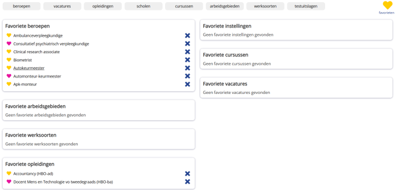
Task: Open Clinical research associate link
Action: [x=36, y=52]
